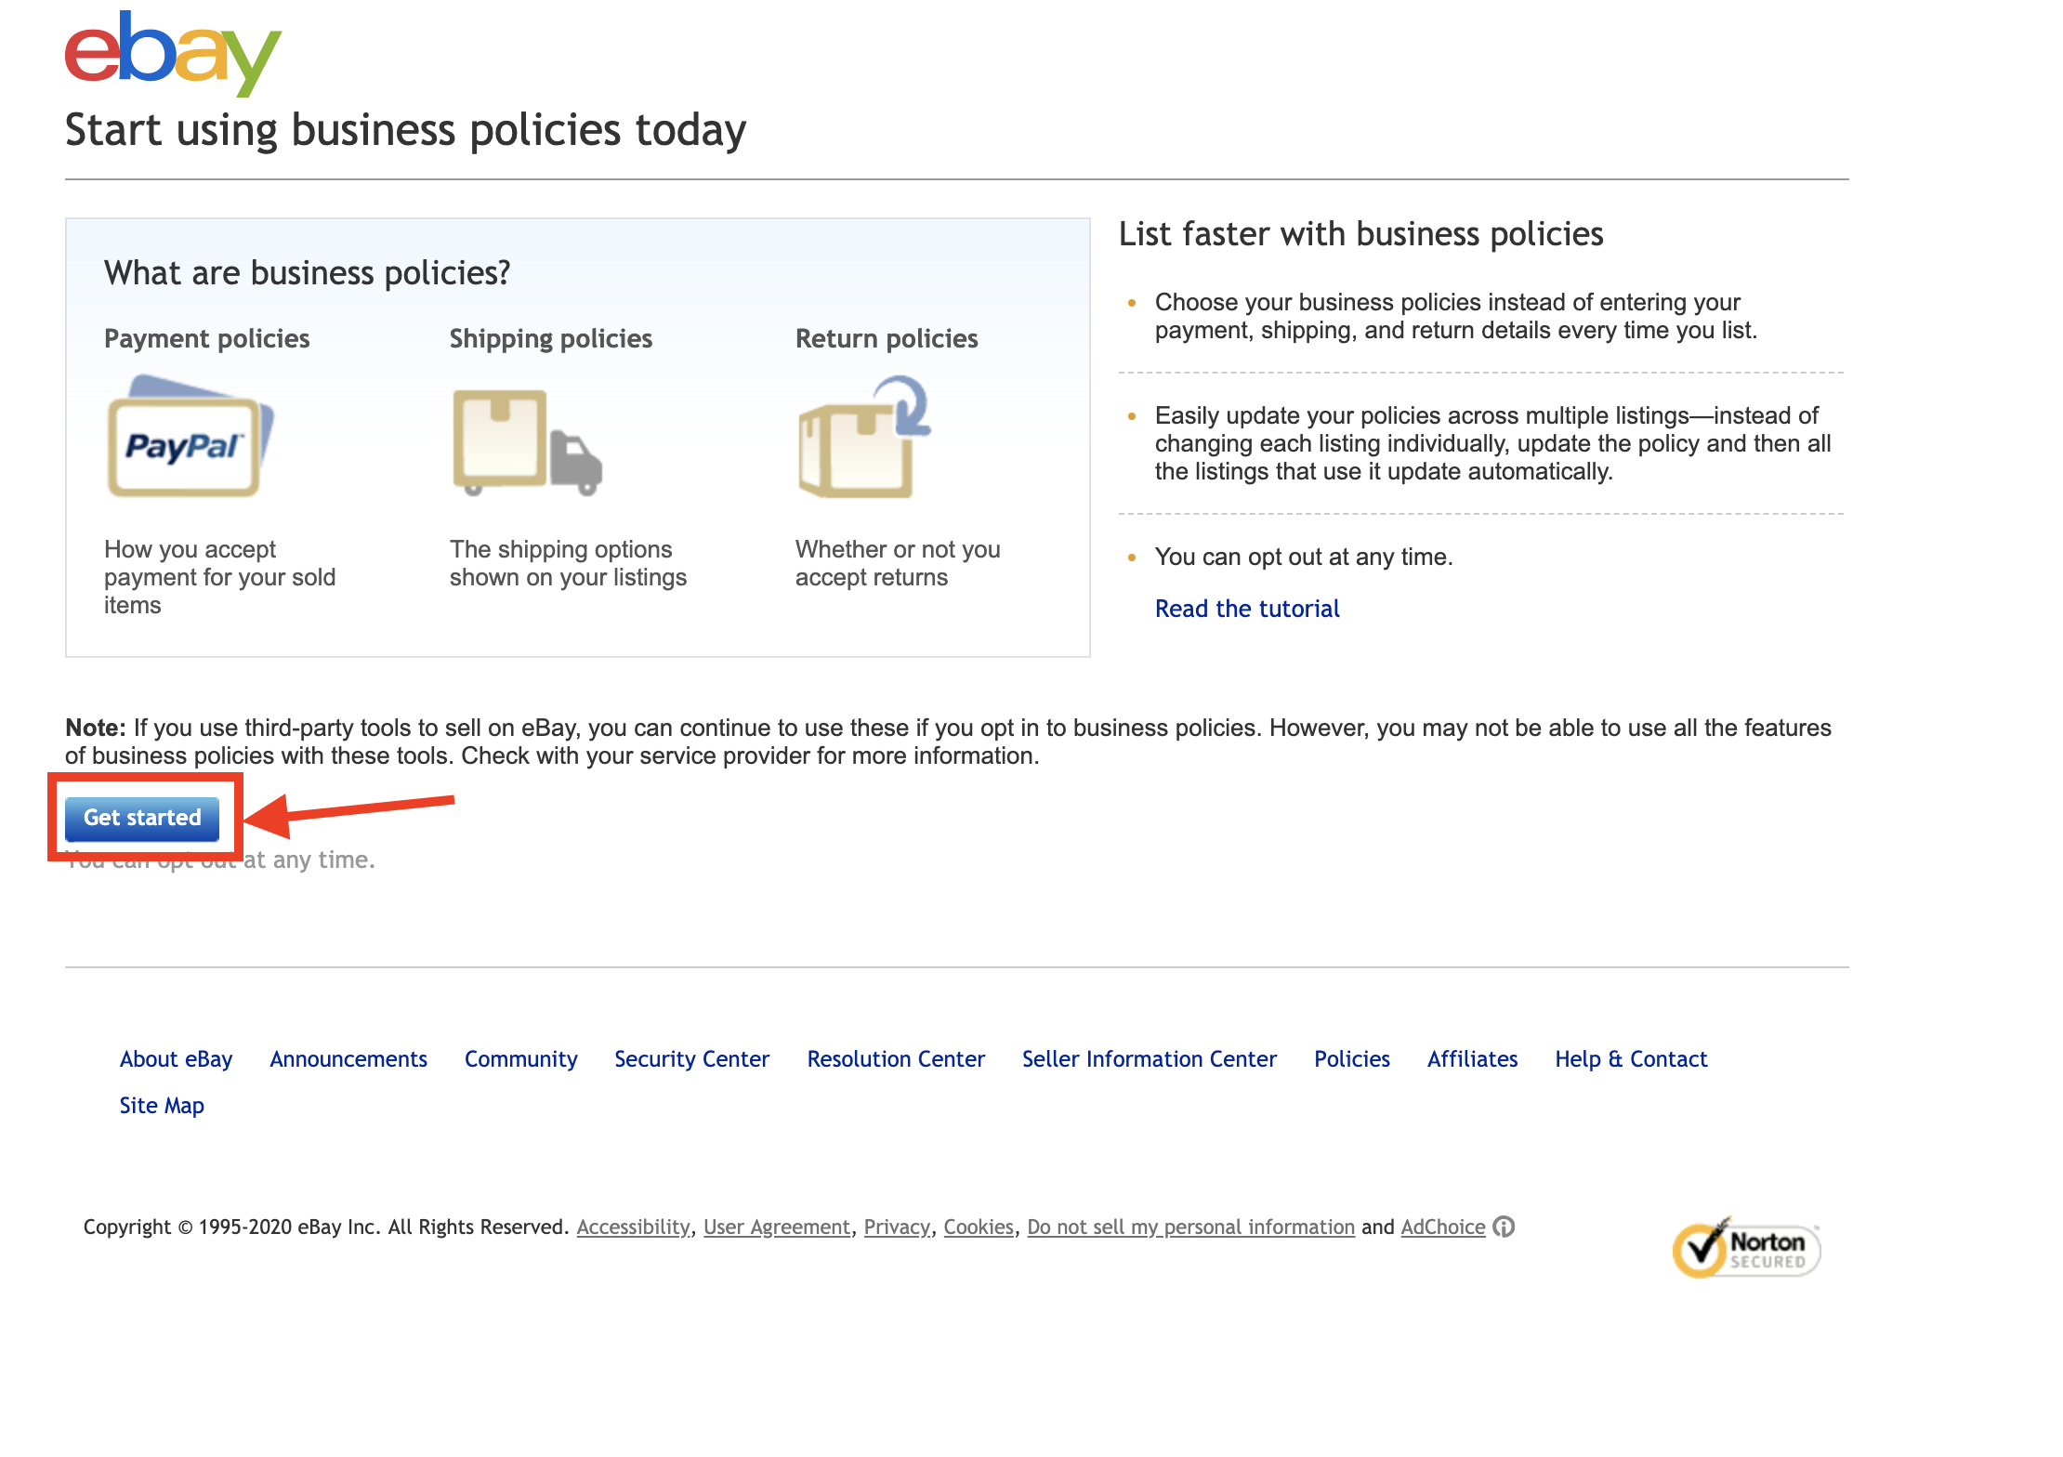Click the eBay logo
This screenshot has height=1457, width=2063.
[173, 53]
